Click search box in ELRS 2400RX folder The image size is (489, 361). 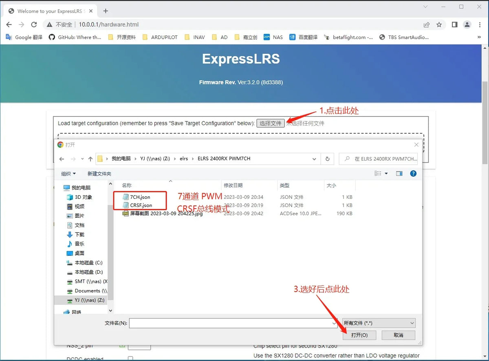(379, 159)
